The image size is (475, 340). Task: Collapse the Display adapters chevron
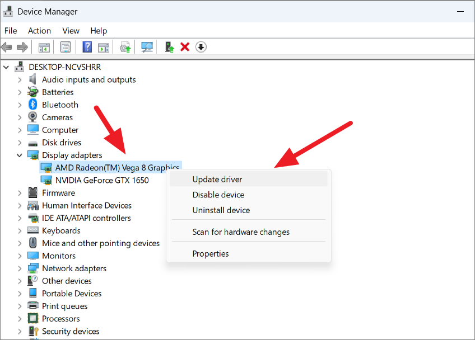[x=20, y=155]
